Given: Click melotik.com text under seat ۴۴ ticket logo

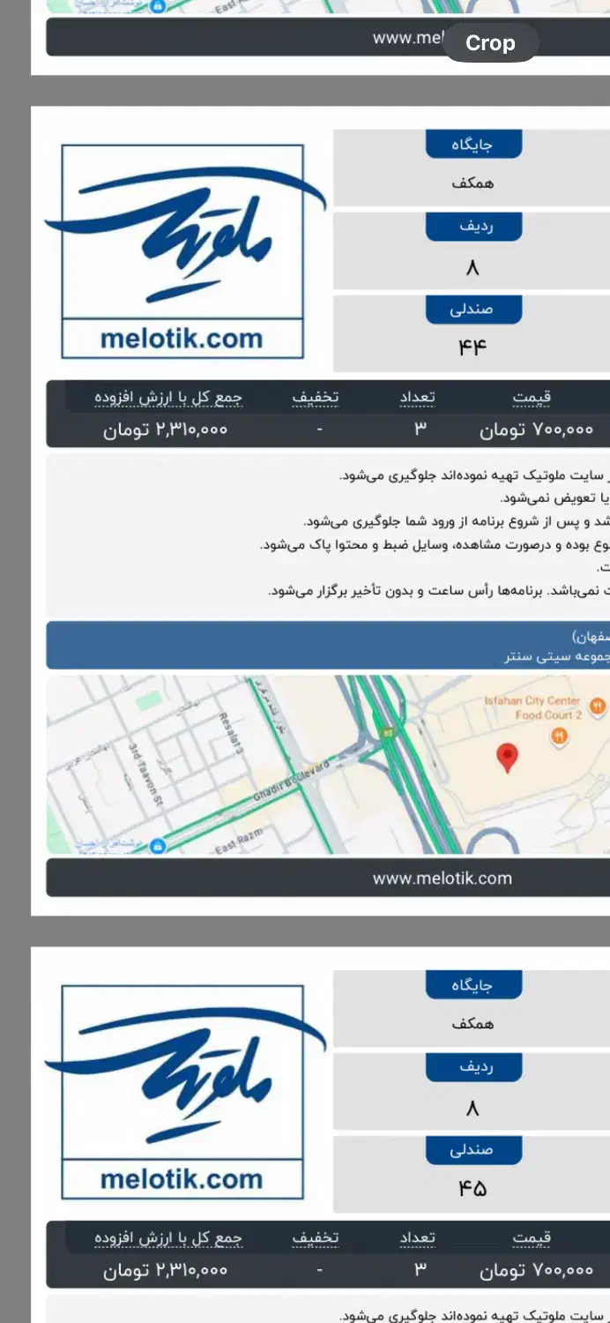Looking at the screenshot, I should (182, 339).
